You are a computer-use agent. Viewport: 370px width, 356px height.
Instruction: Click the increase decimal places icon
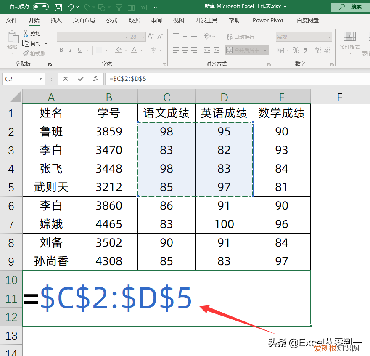[317, 50]
